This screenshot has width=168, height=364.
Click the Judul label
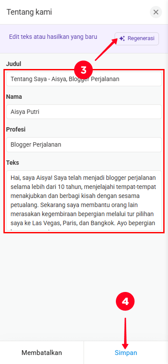[14, 64]
